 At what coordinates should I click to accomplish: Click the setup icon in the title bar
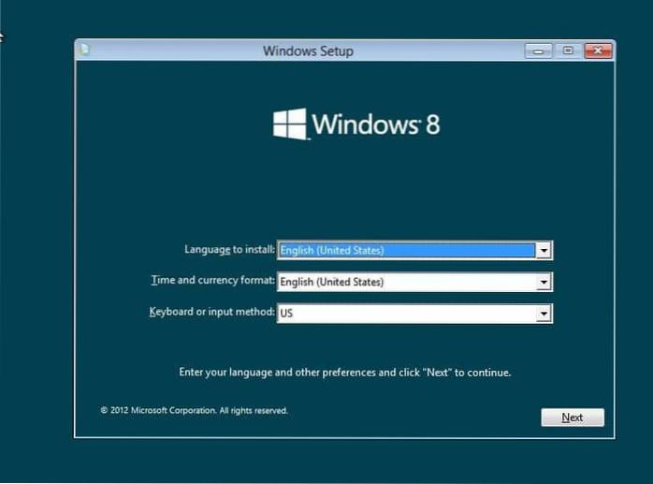84,51
